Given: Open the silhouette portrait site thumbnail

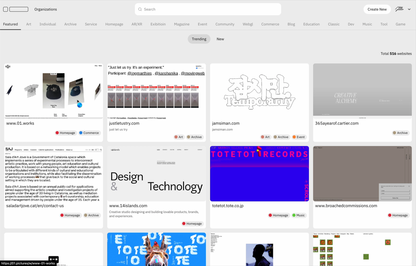Looking at the screenshot, I should [259, 249].
